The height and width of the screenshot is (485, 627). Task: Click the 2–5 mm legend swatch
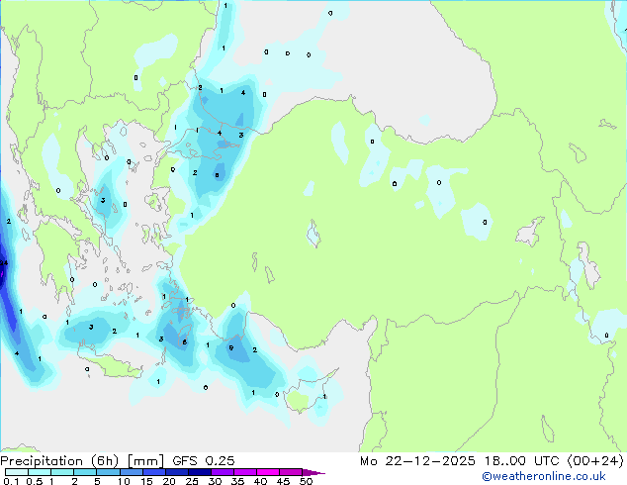(85, 472)
